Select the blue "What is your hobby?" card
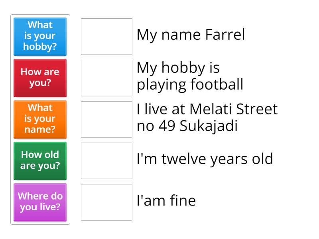The height and width of the screenshot is (239, 319). [40, 37]
